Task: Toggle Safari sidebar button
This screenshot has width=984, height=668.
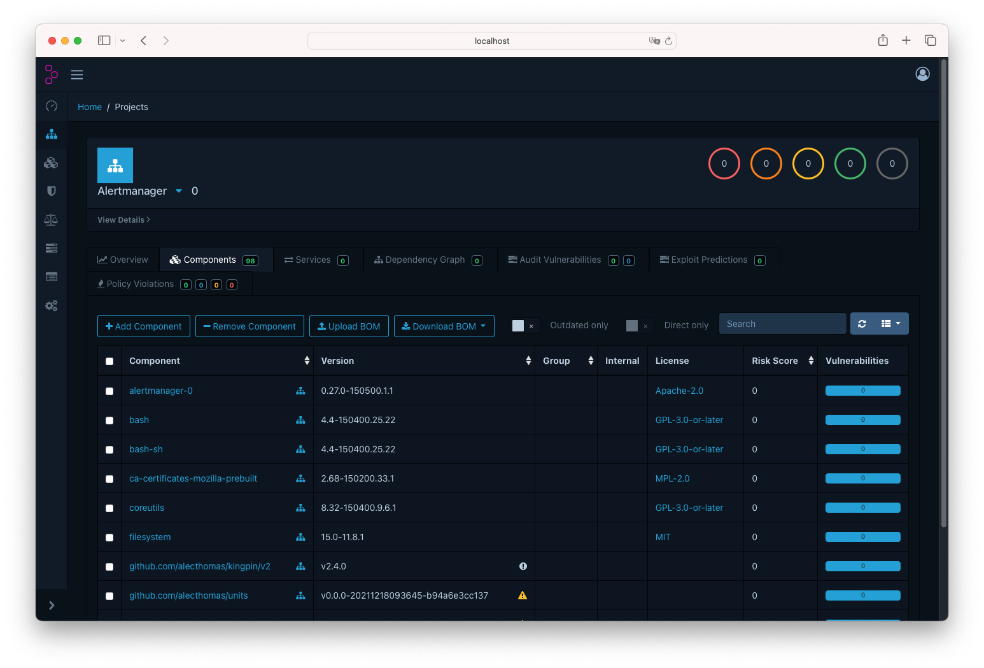Action: 104,40
